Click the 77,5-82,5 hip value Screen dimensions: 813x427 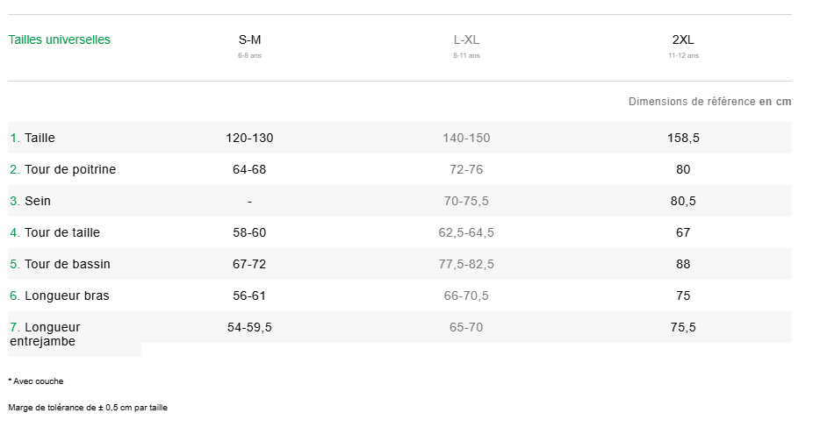[x=466, y=264]
